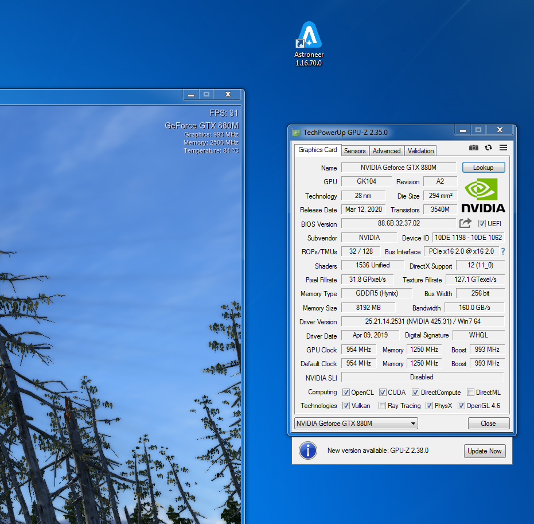
Task: Toggle the Ray Tracing checkbox
Action: [382, 405]
